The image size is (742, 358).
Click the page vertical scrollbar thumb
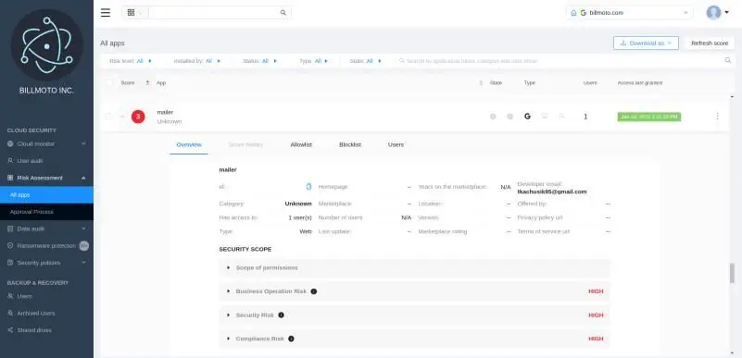732,273
